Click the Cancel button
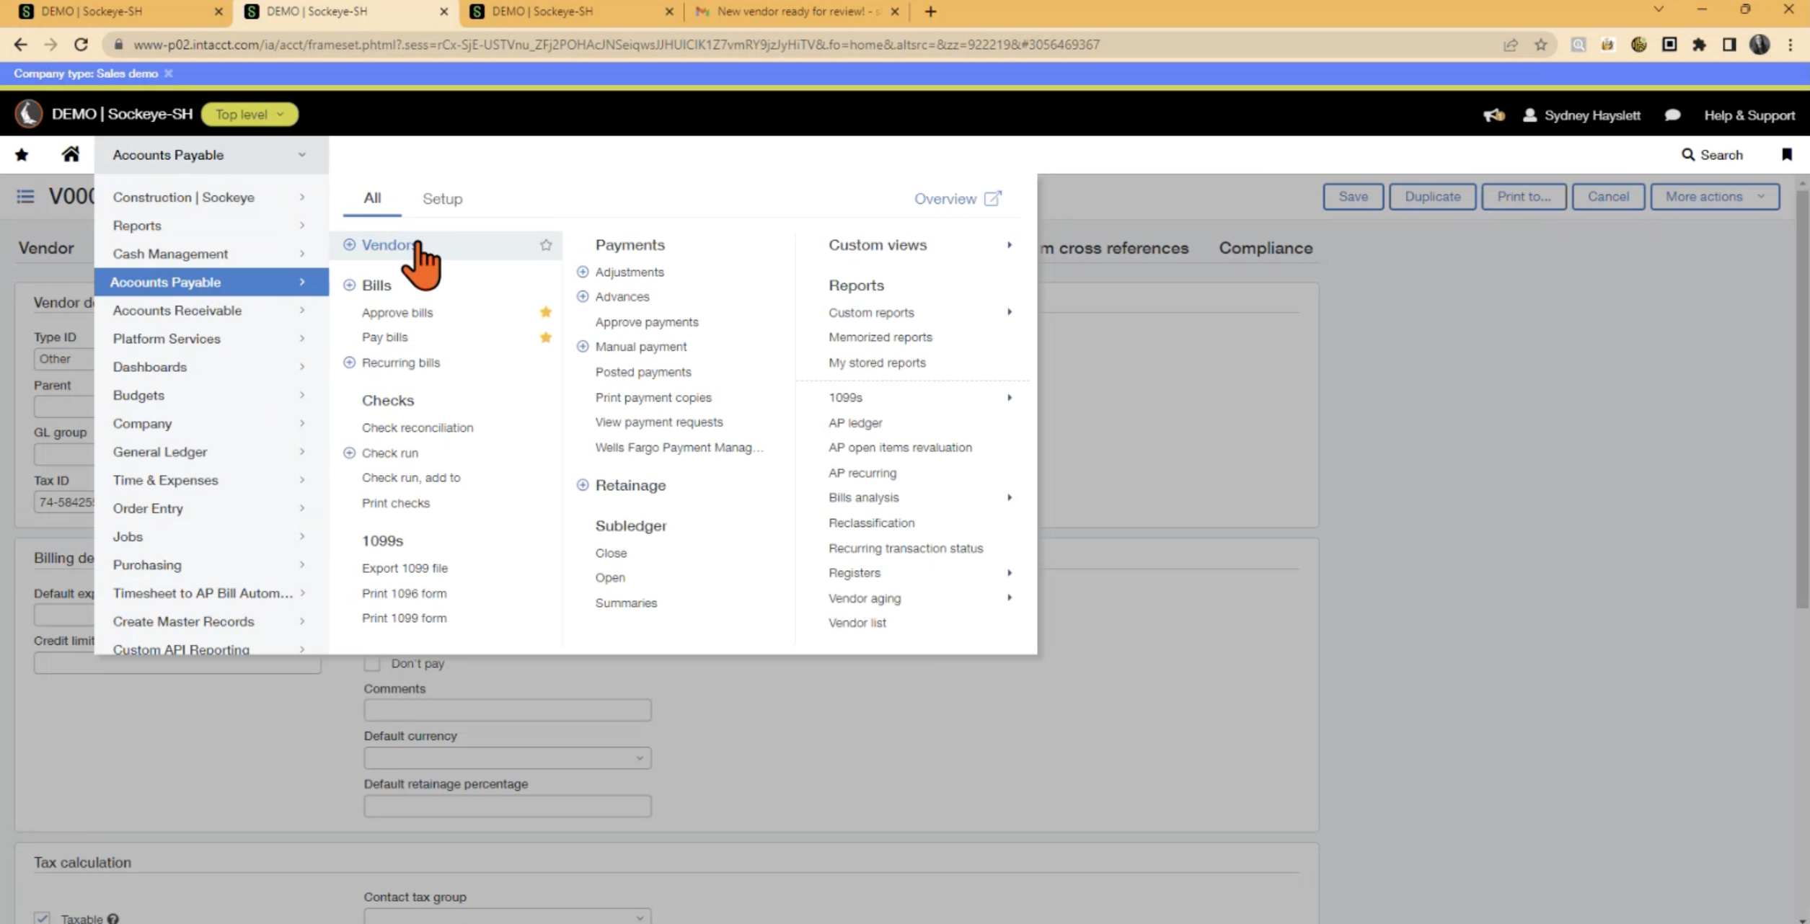 1608,197
